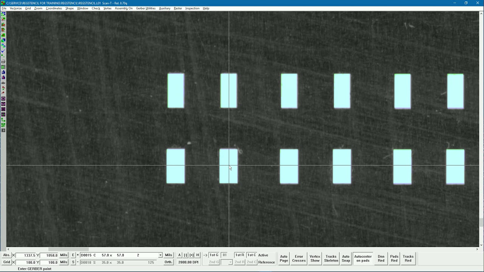Image resolution: width=484 pixels, height=272 pixels.
Task: Toggle Error Crosses display
Action: coord(299,258)
